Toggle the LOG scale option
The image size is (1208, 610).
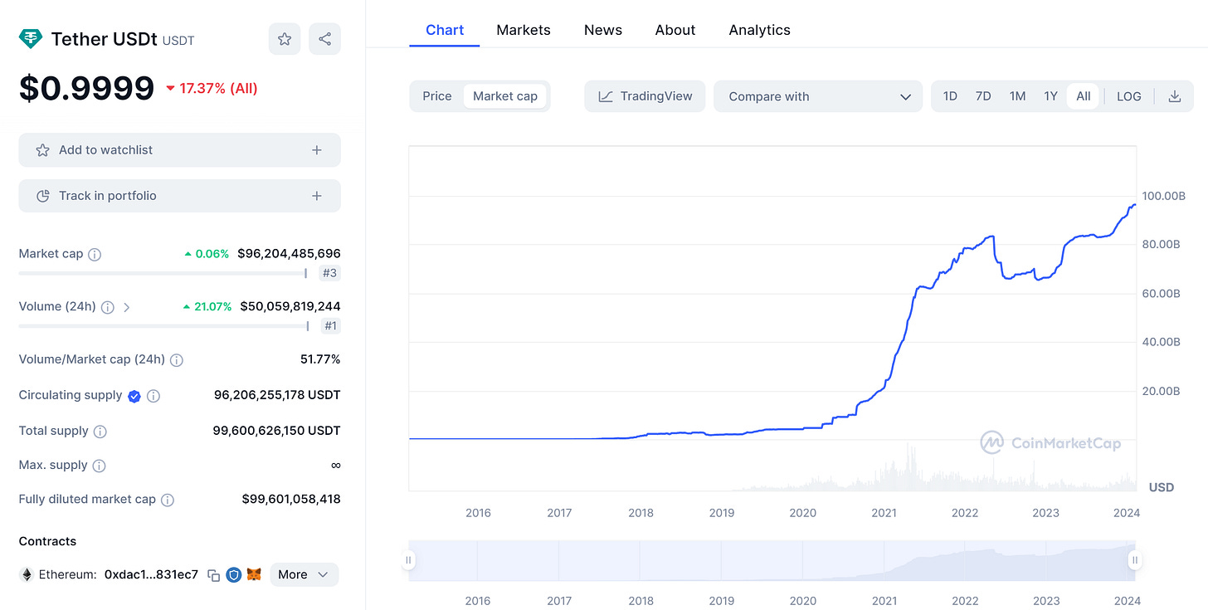(x=1129, y=96)
